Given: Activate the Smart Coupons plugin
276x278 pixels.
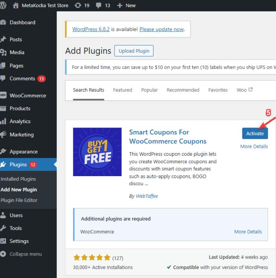Looking at the screenshot, I should click(x=255, y=133).
